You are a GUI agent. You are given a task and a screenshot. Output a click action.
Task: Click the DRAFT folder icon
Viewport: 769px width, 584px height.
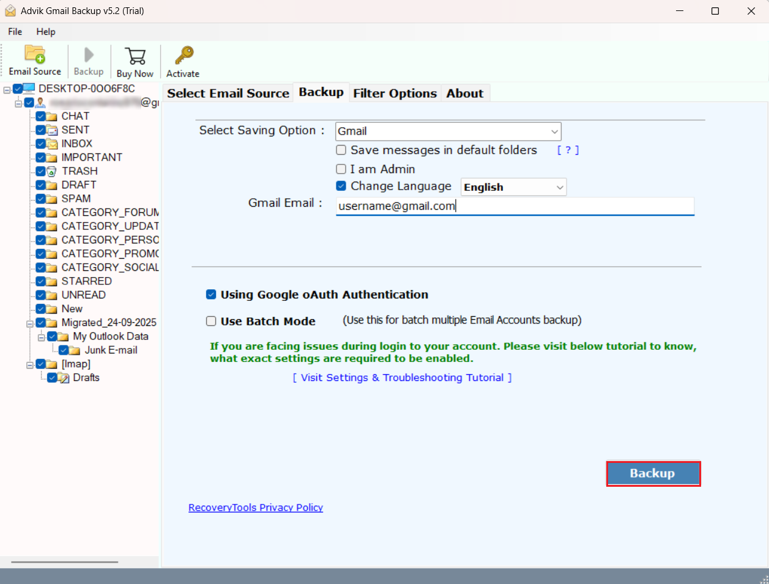coord(52,185)
